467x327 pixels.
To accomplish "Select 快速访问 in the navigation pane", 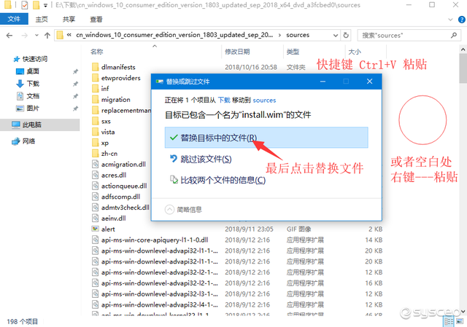I will click(34, 59).
